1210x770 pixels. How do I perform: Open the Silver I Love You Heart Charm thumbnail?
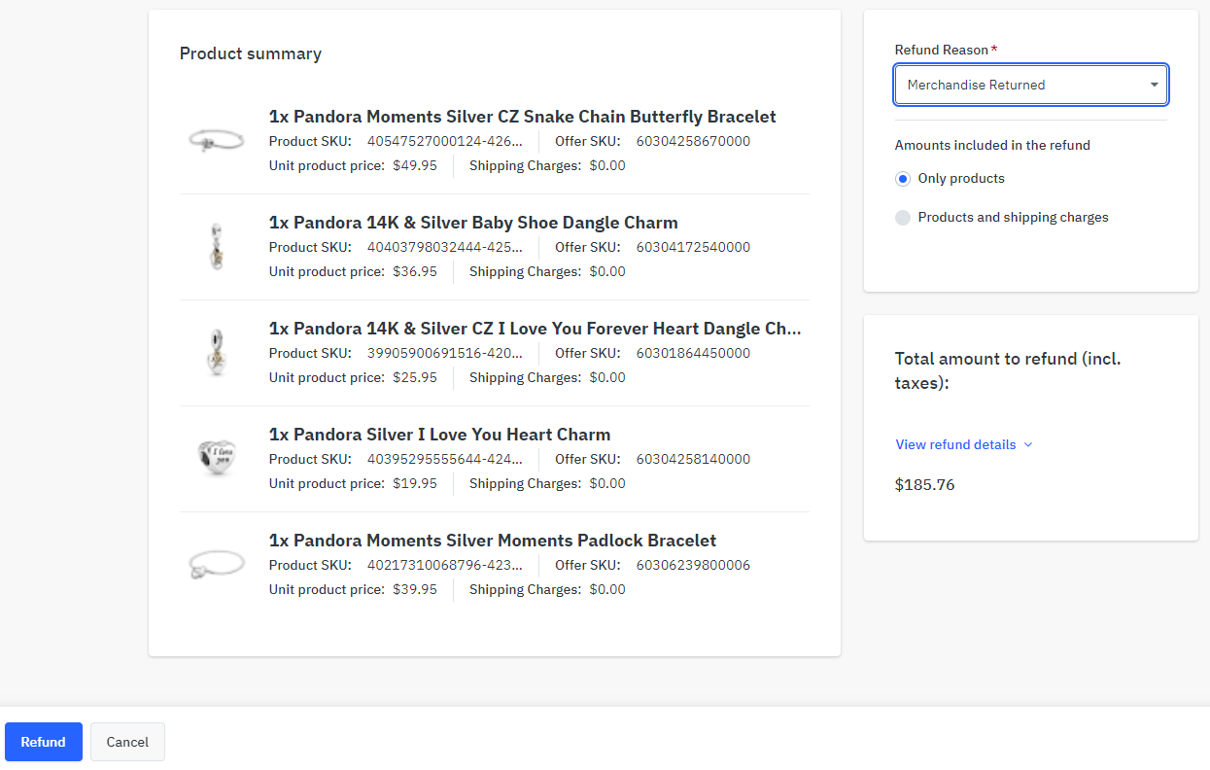216,459
